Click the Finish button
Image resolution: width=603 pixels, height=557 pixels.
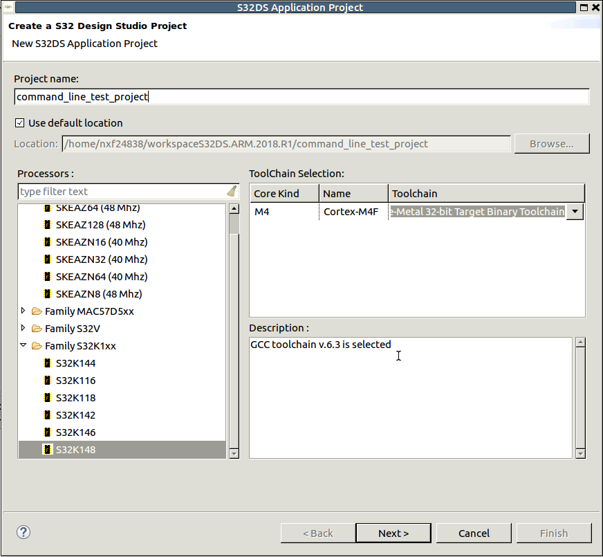(554, 533)
